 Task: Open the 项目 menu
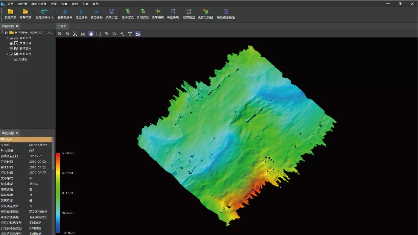click(x=11, y=4)
